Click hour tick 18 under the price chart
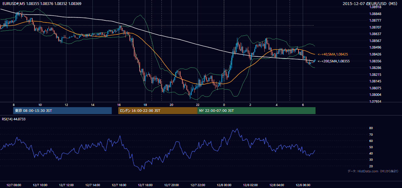Image resolution: width=402 pixels, height=188 pixels. [x=145, y=105]
